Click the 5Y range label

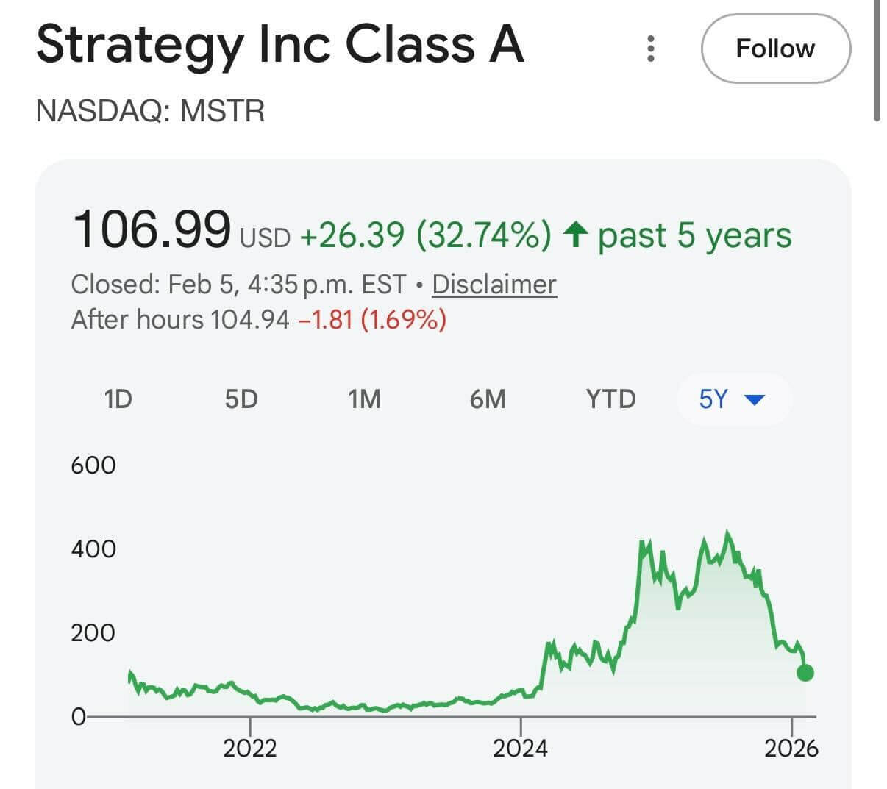pos(713,399)
